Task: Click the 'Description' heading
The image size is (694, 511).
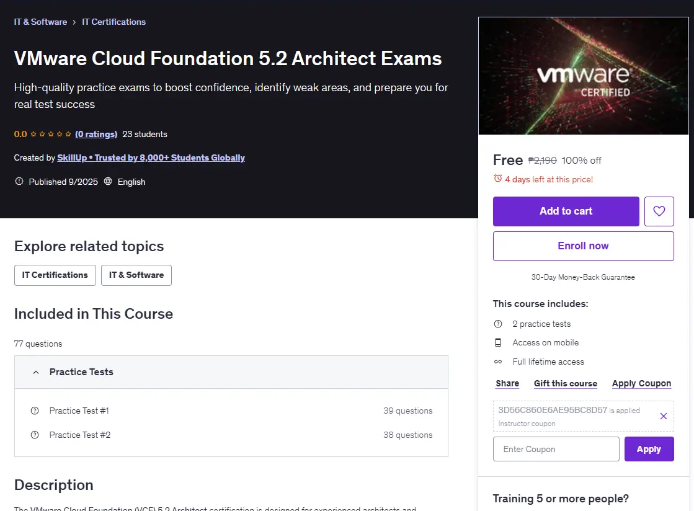Action: 53,485
